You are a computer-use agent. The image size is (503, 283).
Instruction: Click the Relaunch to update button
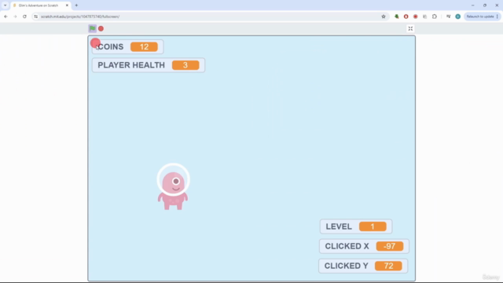pos(480,17)
